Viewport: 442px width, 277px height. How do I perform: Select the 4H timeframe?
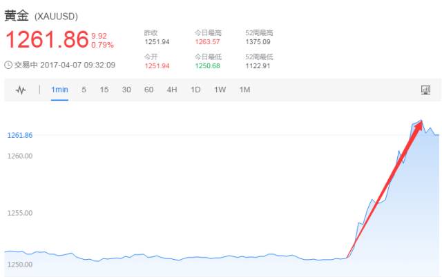(172, 90)
